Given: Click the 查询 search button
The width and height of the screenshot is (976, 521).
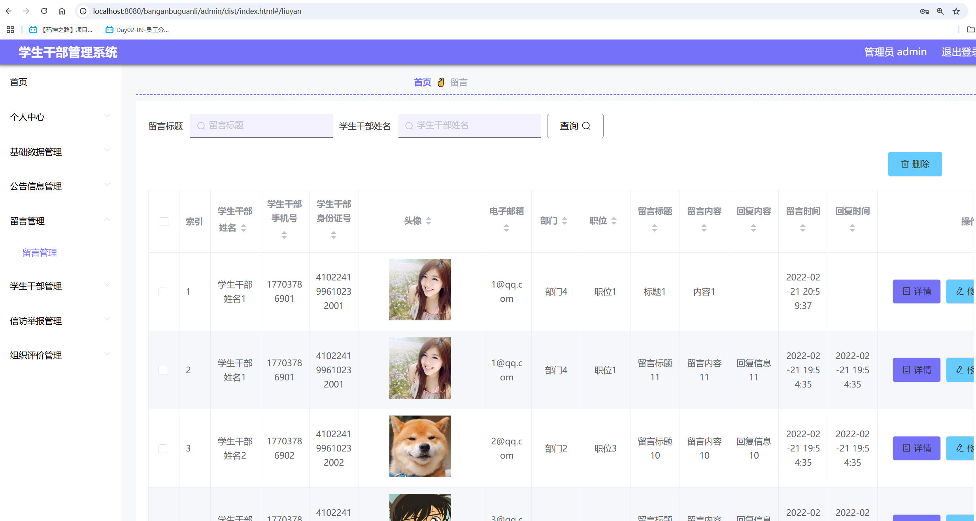Looking at the screenshot, I should [575, 126].
